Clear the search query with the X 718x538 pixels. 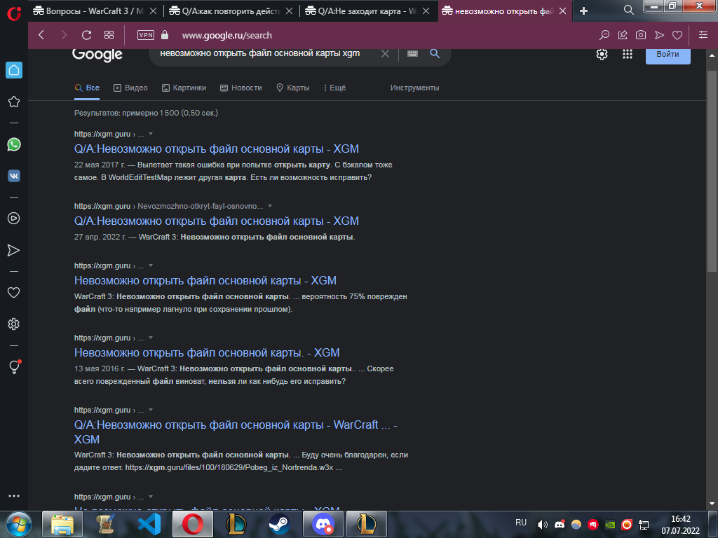(x=385, y=53)
